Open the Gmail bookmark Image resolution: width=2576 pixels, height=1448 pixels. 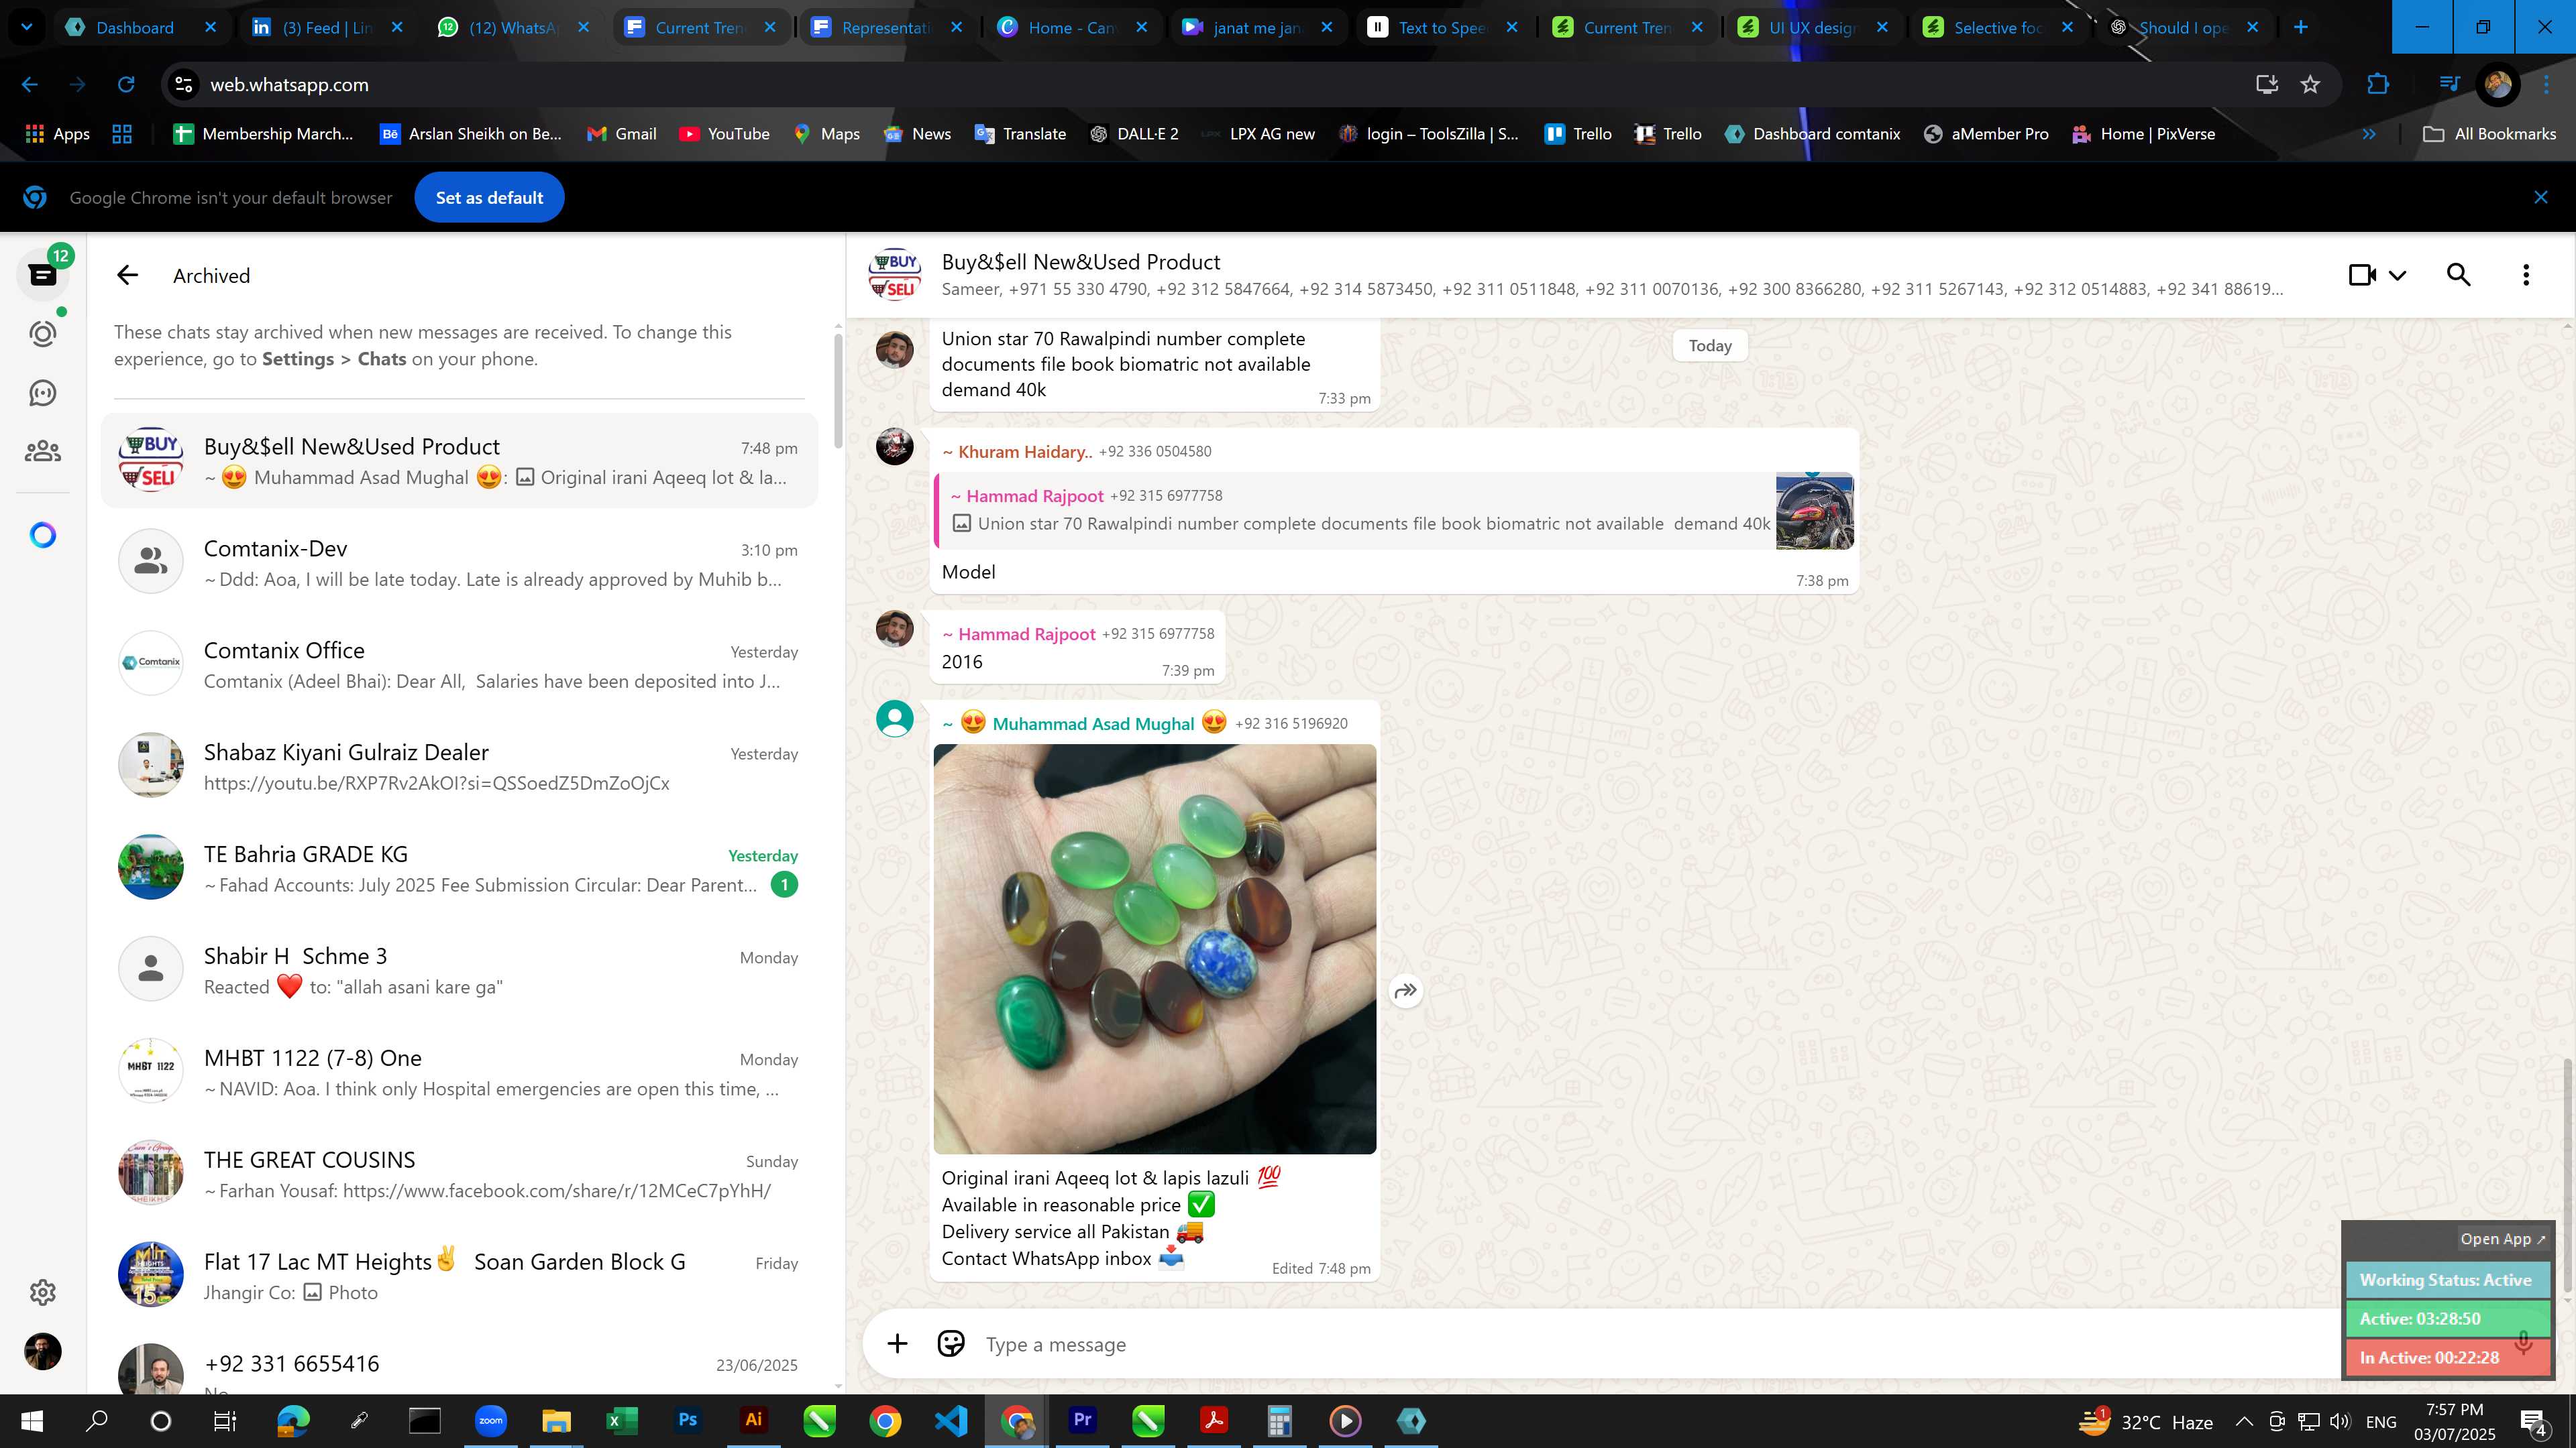pos(621,134)
